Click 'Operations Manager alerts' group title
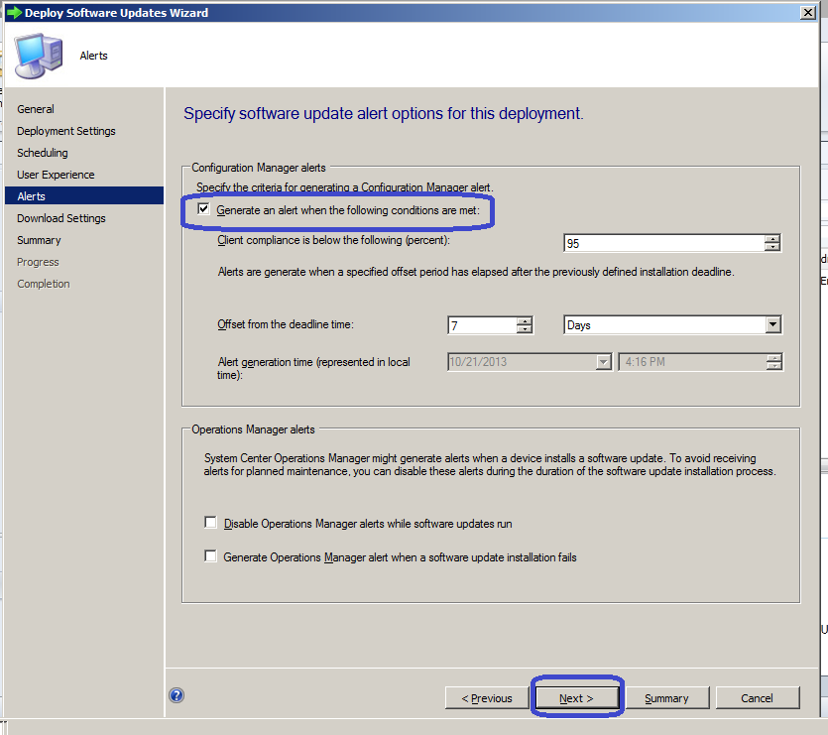The height and width of the screenshot is (735, 828). (253, 429)
